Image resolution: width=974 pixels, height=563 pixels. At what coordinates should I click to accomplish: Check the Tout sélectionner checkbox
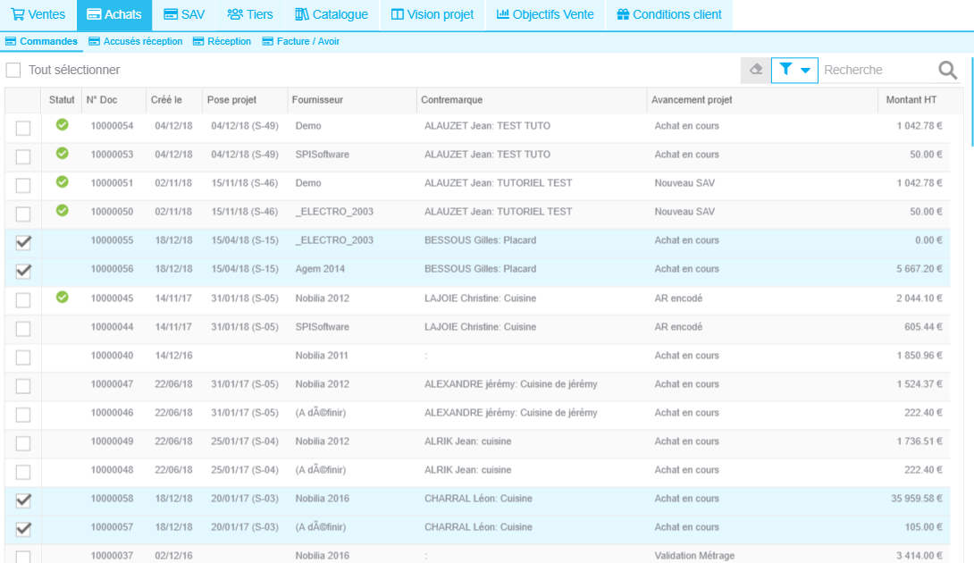pos(13,71)
